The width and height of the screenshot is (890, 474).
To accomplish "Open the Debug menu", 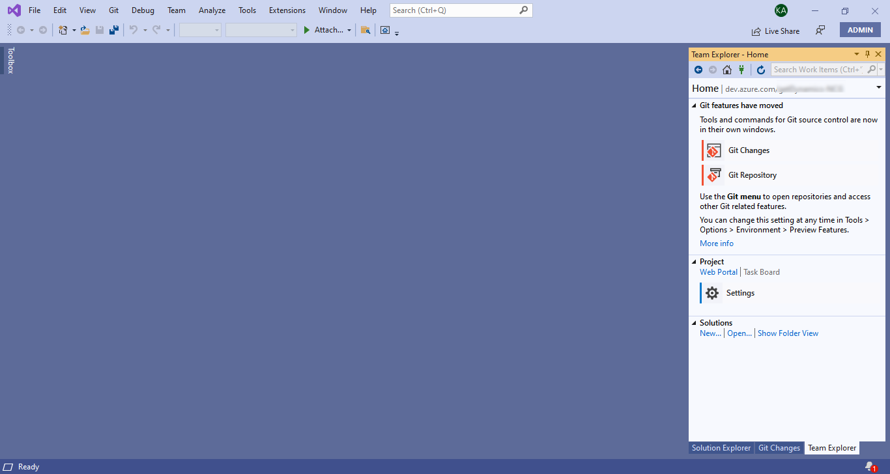I will point(143,10).
